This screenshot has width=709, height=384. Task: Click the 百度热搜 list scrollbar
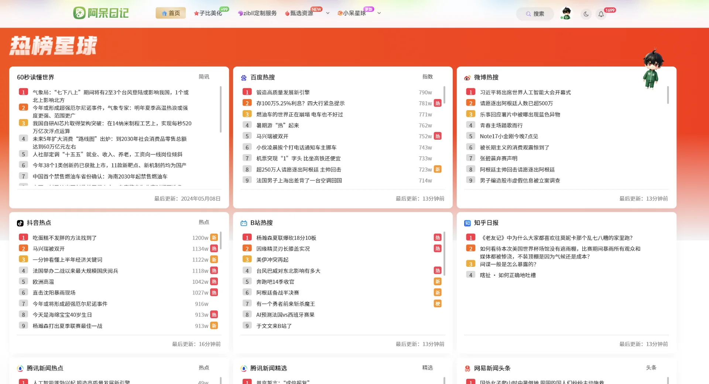click(444, 95)
